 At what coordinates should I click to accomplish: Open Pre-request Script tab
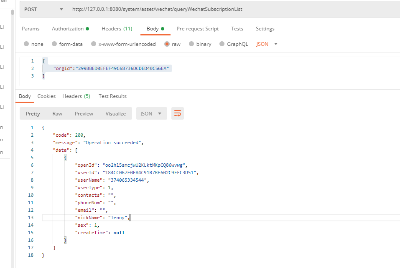point(197,29)
